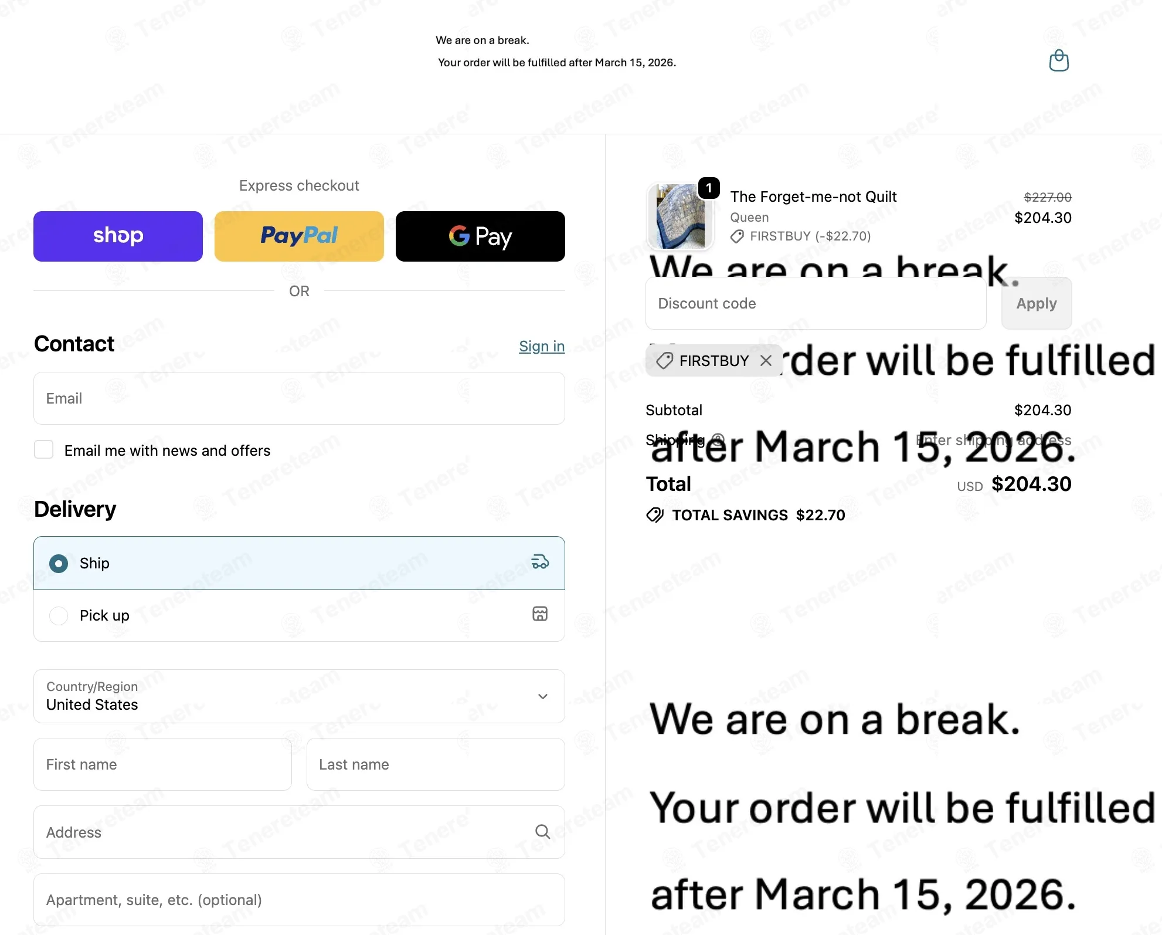
Task: Open the Forget-me-not Quilt thumbnail
Action: [680, 216]
